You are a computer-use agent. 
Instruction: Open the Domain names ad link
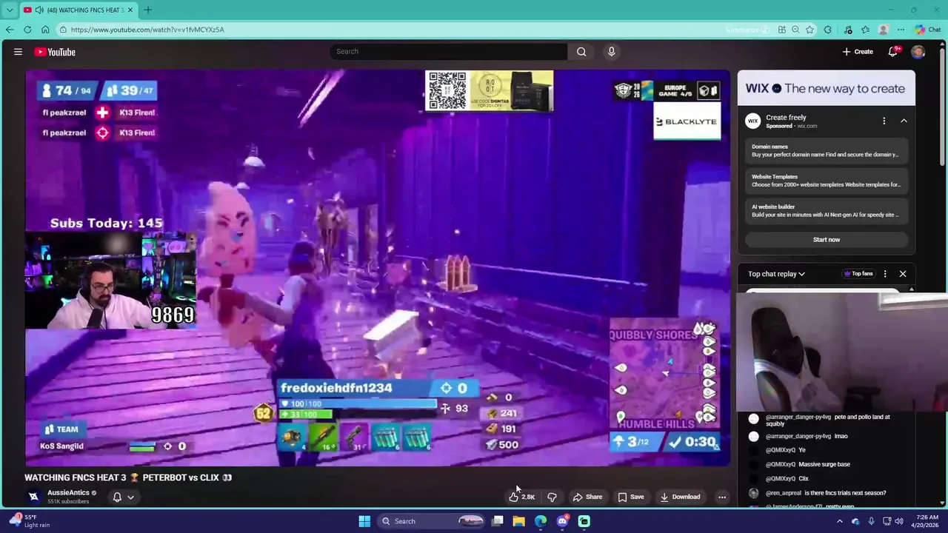coord(826,150)
